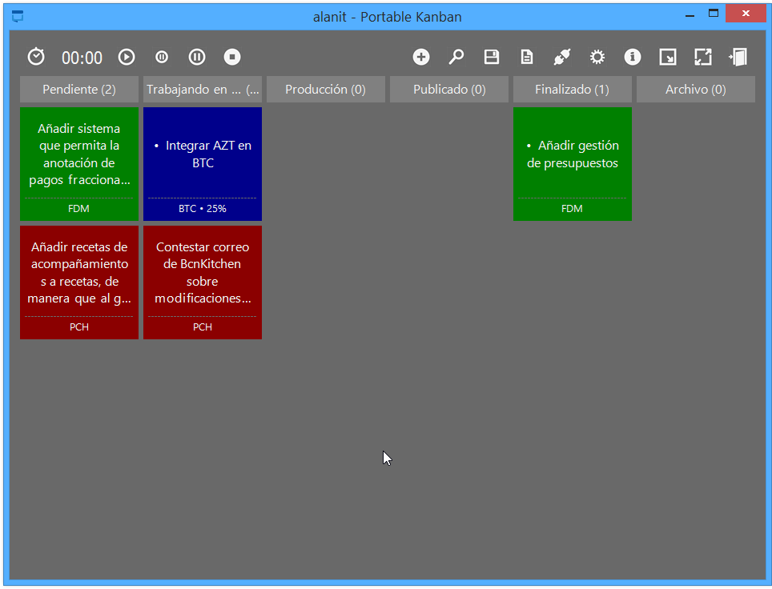Screen dimensions: 772x589
Task: Select the Pendiente (2) column header
Action: [x=79, y=90]
